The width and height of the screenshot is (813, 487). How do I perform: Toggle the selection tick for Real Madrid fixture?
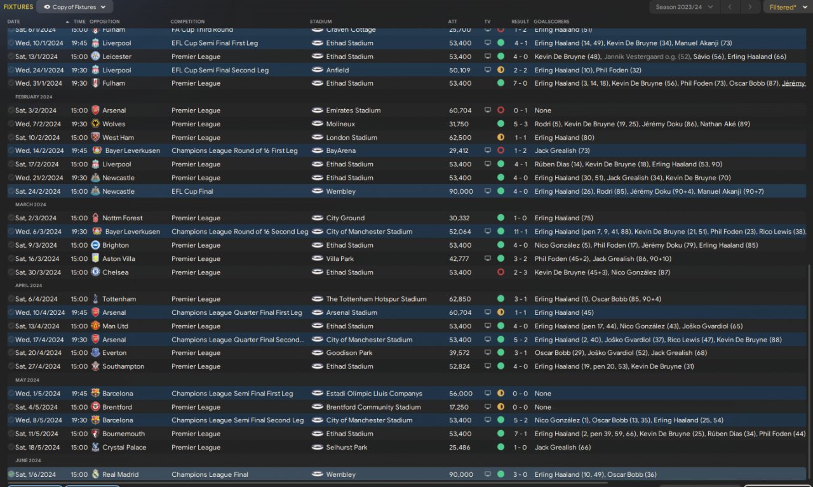[x=11, y=474]
